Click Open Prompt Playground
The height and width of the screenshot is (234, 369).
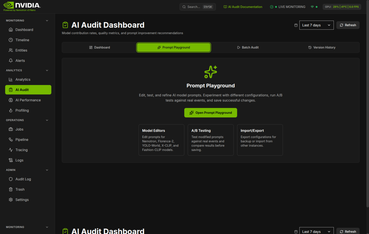[x=210, y=113]
